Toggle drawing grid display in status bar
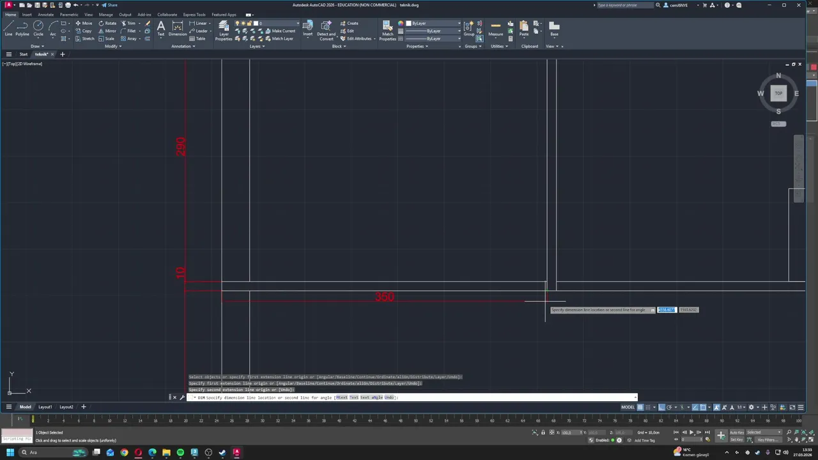Viewport: 818px width, 460px height. pyautogui.click(x=640, y=407)
